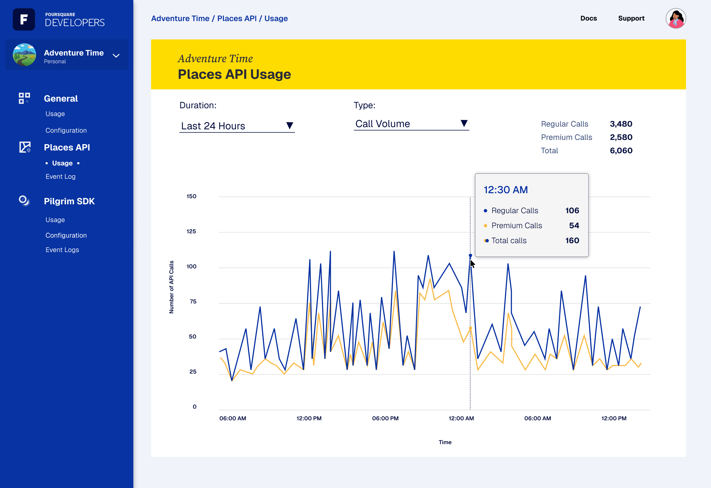711x488 pixels.
Task: Click the Places API map pin icon
Action: (x=25, y=147)
